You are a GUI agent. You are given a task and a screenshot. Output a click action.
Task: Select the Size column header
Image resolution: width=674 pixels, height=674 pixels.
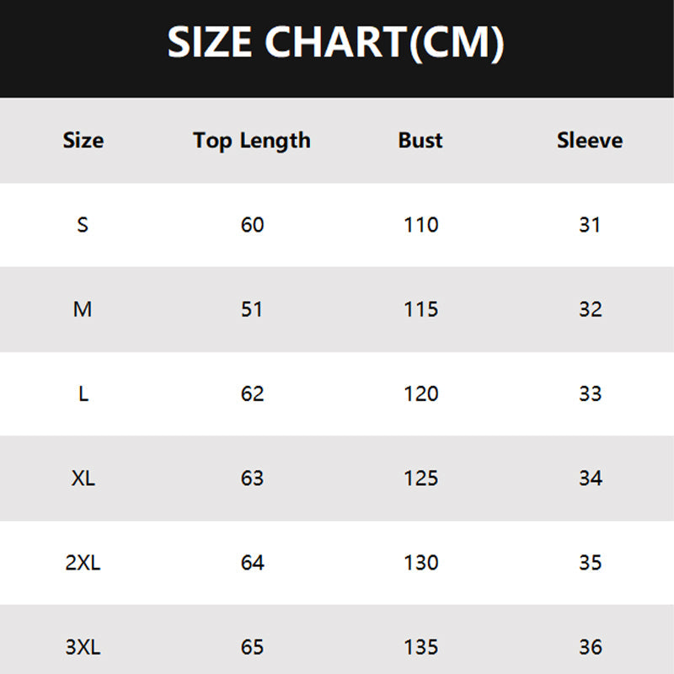[x=83, y=141]
